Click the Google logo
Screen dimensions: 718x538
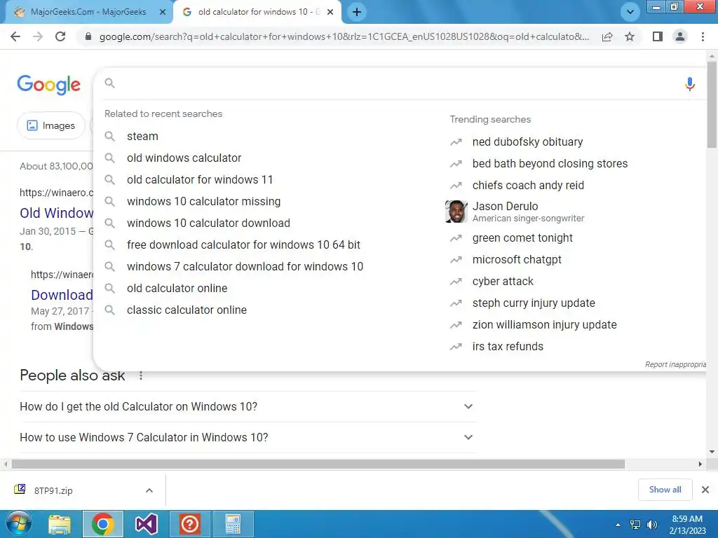(48, 85)
